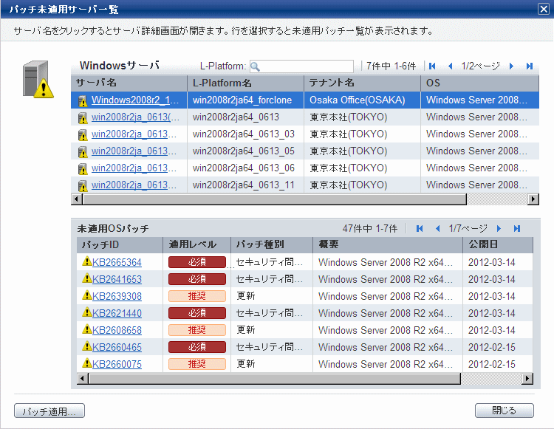Sort by 適用レベル column header

point(196,244)
